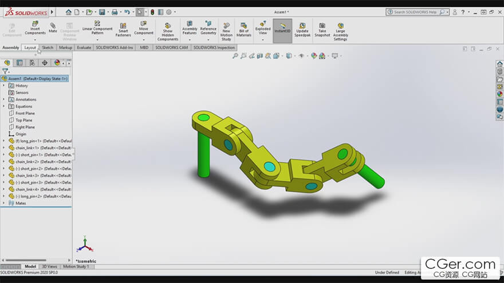The image size is (504, 283).
Task: Open SOLIDWORKS CAM tab
Action: point(172,47)
